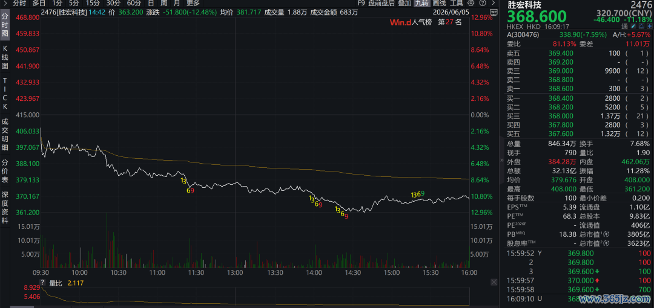Viewport: 654px width, 308px height.
Task: Select the 15分 period
Action: point(92,3)
